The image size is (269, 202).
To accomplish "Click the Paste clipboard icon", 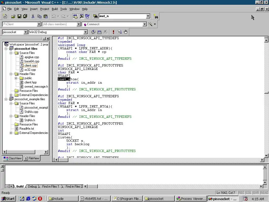I will [x=46, y=16].
